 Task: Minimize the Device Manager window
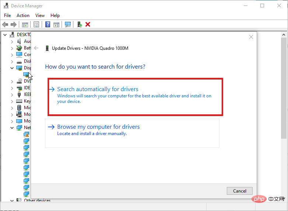[x=245, y=6]
